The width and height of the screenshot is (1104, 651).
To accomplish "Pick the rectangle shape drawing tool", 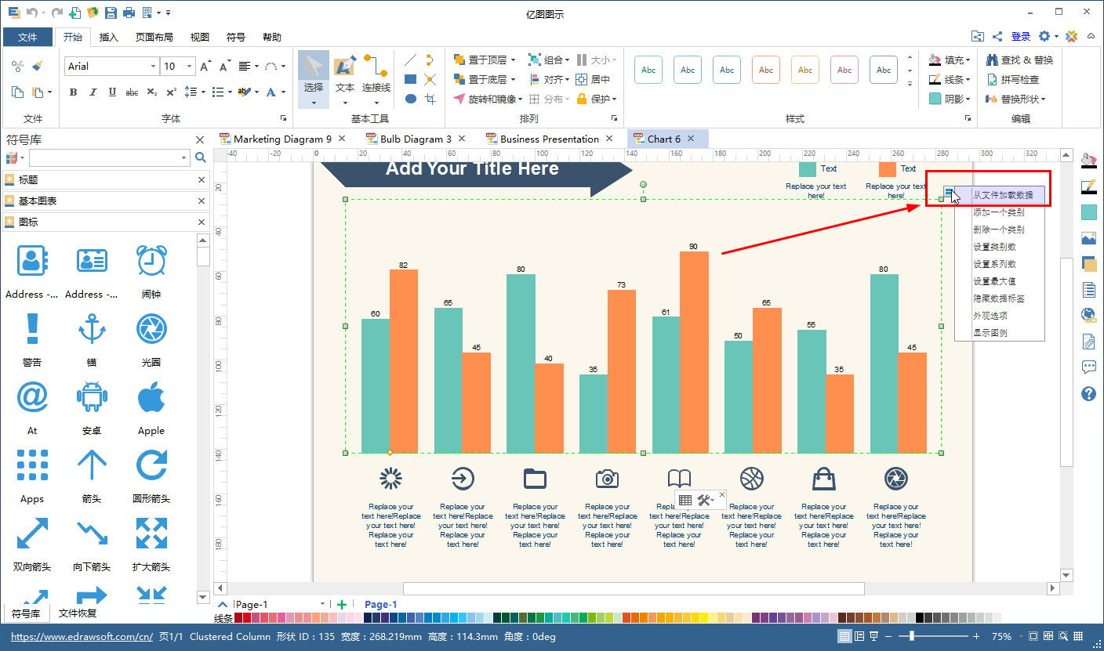I will [x=410, y=79].
